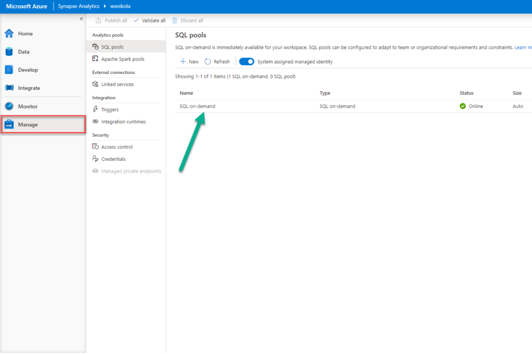Toggle System assigned managed identity switch

247,61
